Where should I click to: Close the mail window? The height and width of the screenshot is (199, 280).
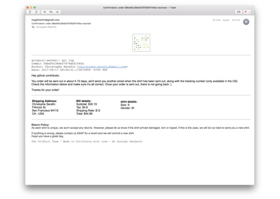pos(27,8)
